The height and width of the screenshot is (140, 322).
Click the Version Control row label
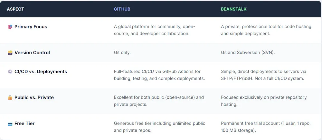(32, 53)
